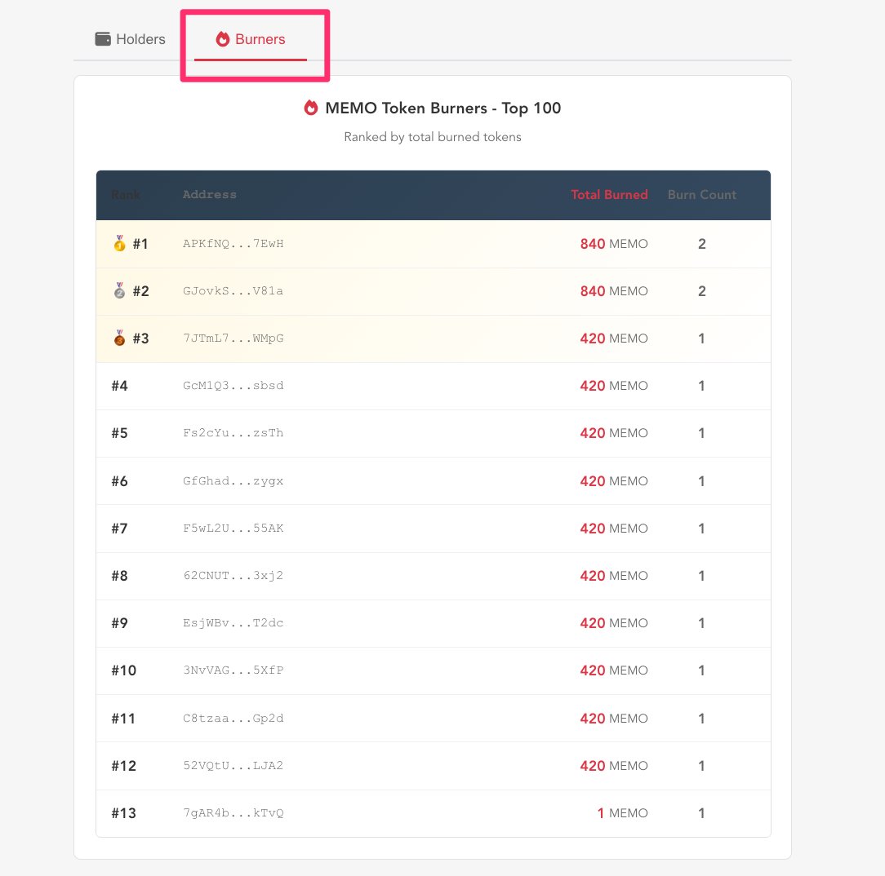Click rank label #1

click(140, 244)
